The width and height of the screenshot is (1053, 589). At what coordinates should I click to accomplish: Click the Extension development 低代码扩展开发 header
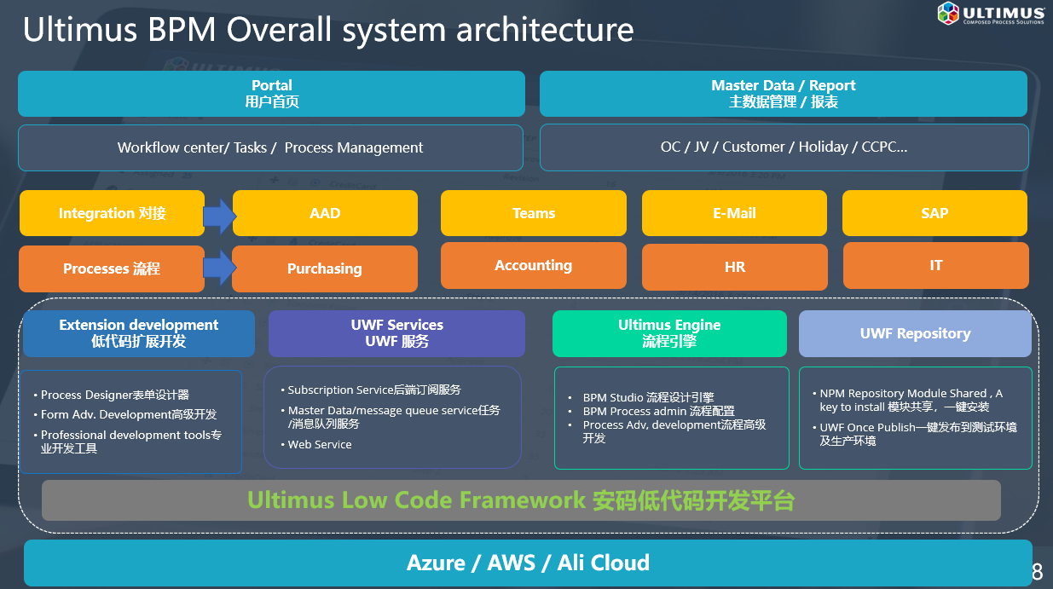coord(139,333)
